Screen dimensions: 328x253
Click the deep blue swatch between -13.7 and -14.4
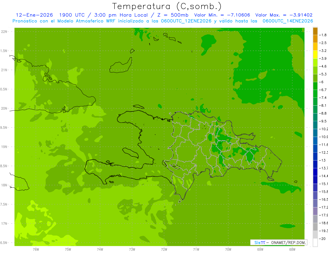point(315,172)
